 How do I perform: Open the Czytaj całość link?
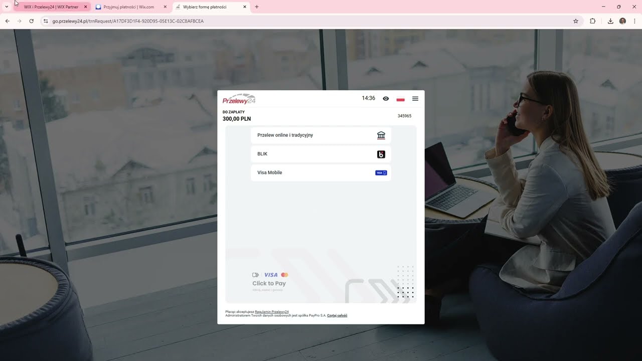coord(337,315)
